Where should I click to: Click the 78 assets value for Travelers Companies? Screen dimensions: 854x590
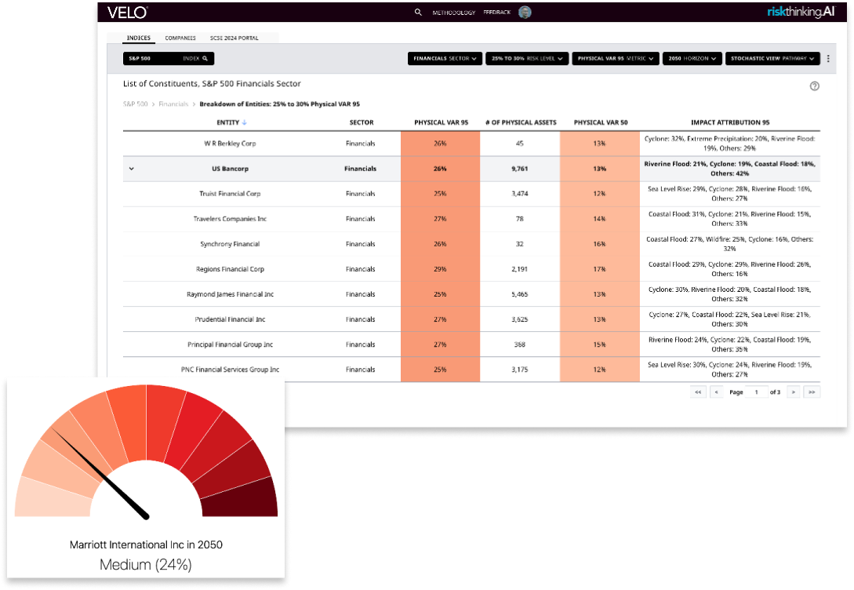520,219
